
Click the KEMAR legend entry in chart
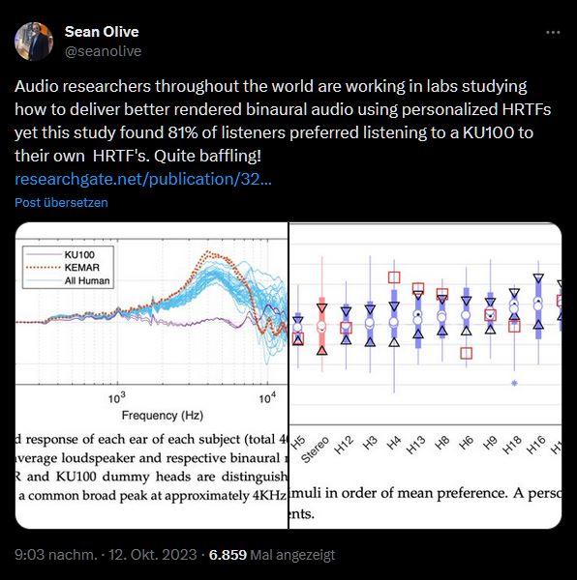82,268
